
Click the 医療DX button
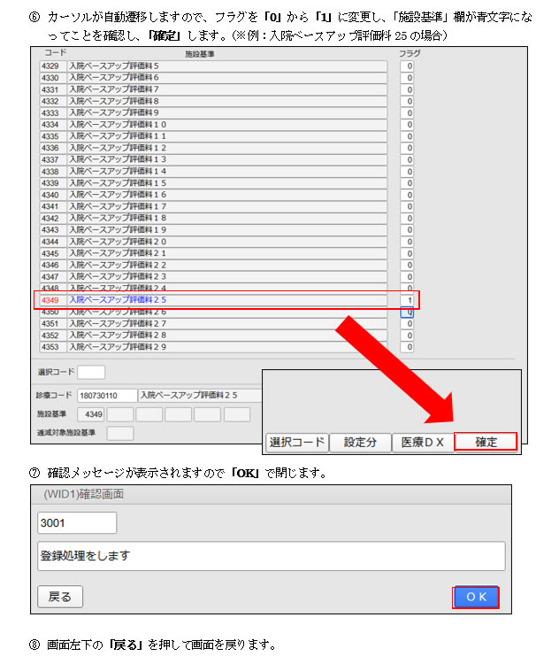423,442
